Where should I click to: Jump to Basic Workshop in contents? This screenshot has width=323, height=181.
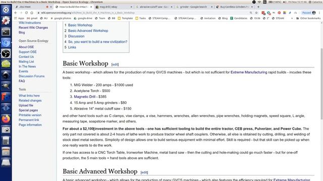tap(80, 25)
